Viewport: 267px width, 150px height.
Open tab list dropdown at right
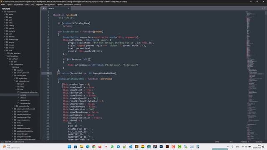tap(265, 8)
